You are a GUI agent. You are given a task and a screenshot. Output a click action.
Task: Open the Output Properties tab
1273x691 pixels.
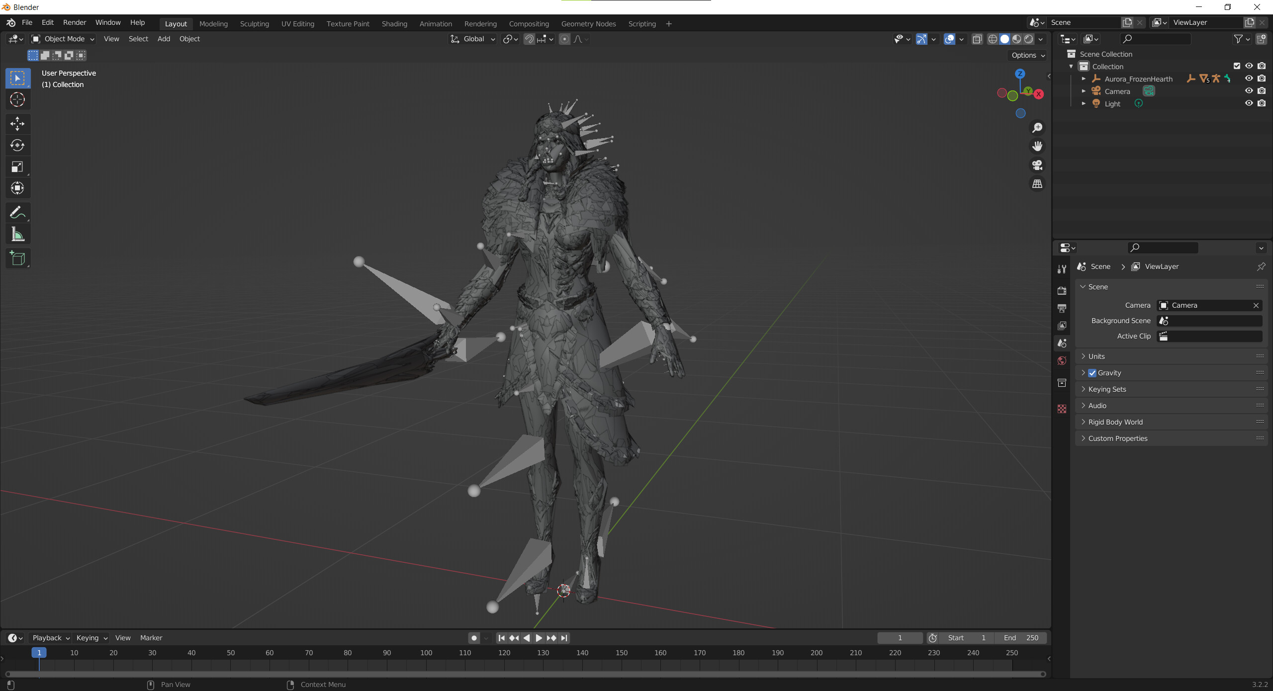click(1062, 308)
